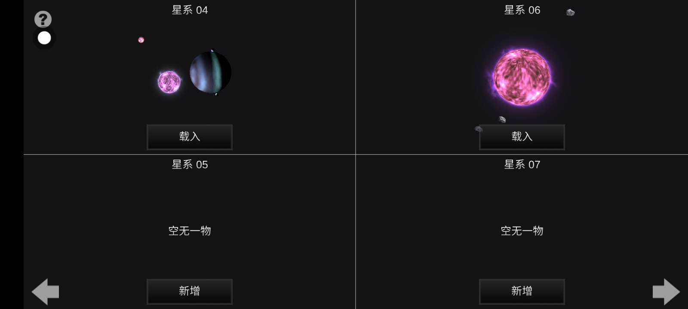Screen dimensions: 688x309
Task: Load galaxy 04 with 载入 button
Action: coord(190,137)
